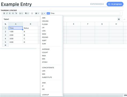Select row 5 header
127x97 pixels.
point(5,42)
